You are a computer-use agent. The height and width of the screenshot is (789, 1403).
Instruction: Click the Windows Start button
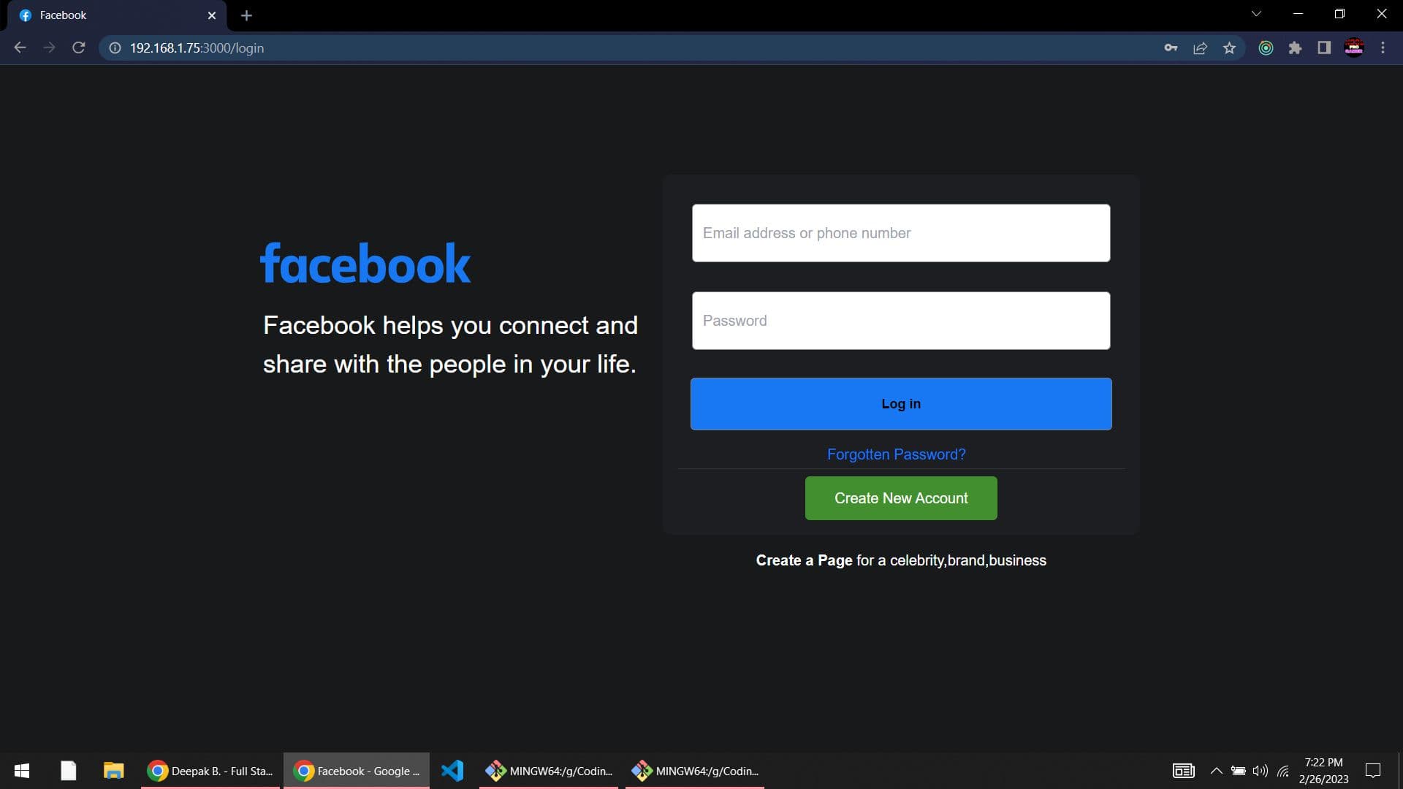click(x=21, y=770)
